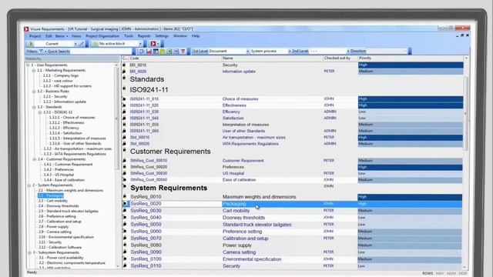
Task: Open the 2nd Level dropdown
Action: 348,52
